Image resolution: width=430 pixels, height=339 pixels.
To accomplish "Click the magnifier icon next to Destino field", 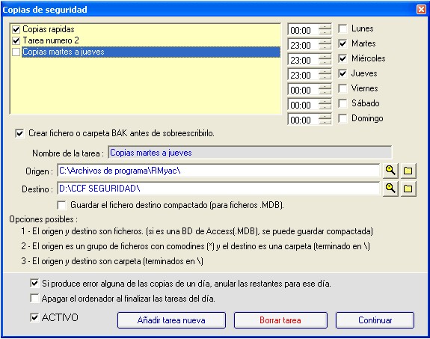I will pos(390,189).
